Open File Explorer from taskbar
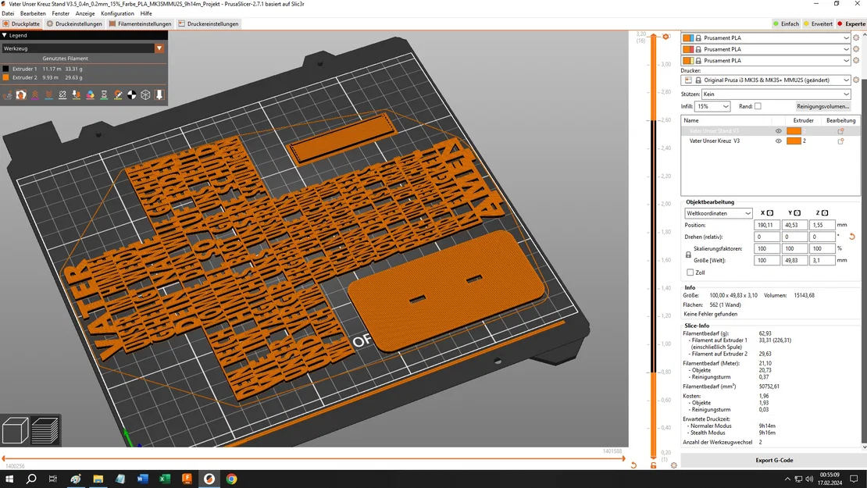Viewport: 867px width, 488px height. pos(98,479)
